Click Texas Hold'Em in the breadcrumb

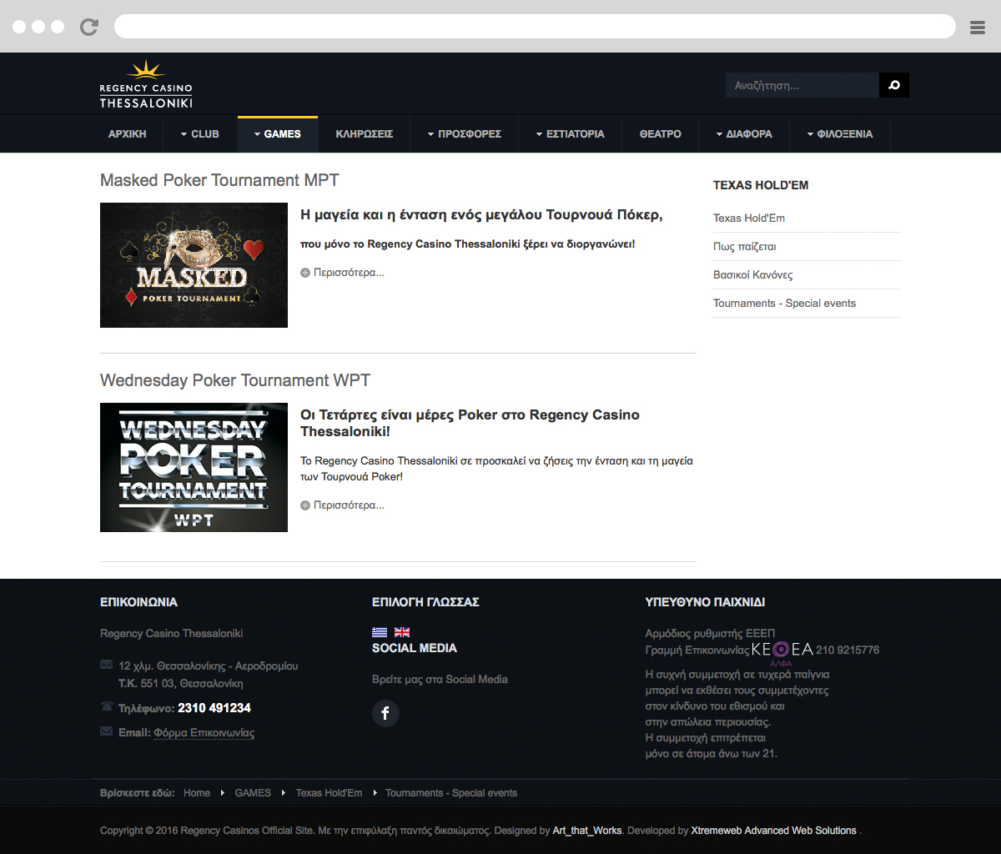(x=329, y=793)
